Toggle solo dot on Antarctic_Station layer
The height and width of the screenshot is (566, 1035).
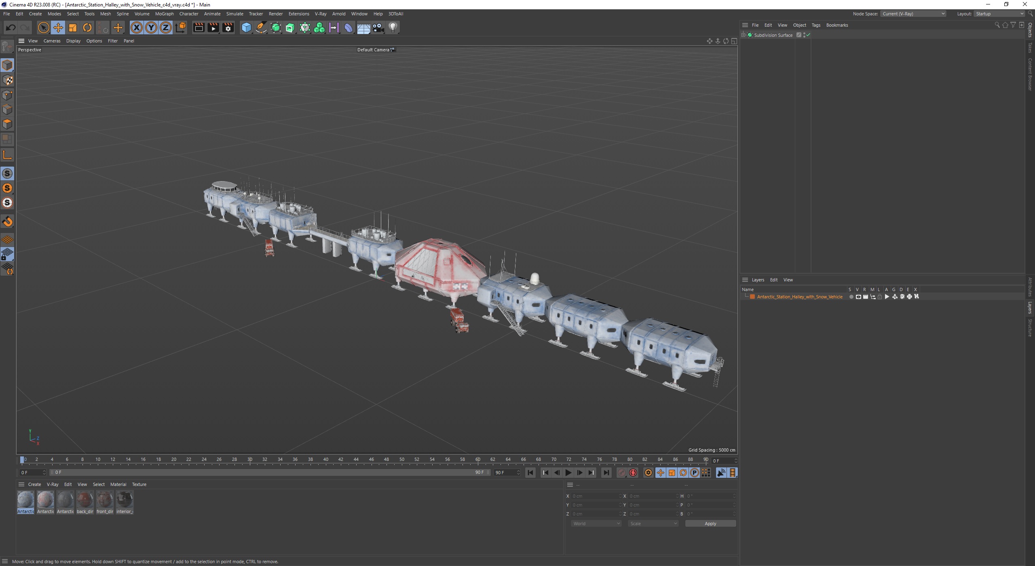[x=851, y=297]
